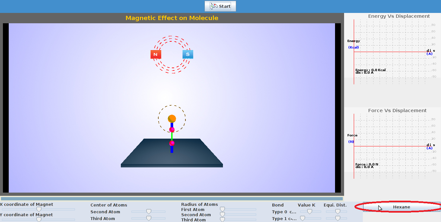Screen dimensions: 441x222
Task: Click Type 0 bond Value K slider
Action: click(310, 212)
